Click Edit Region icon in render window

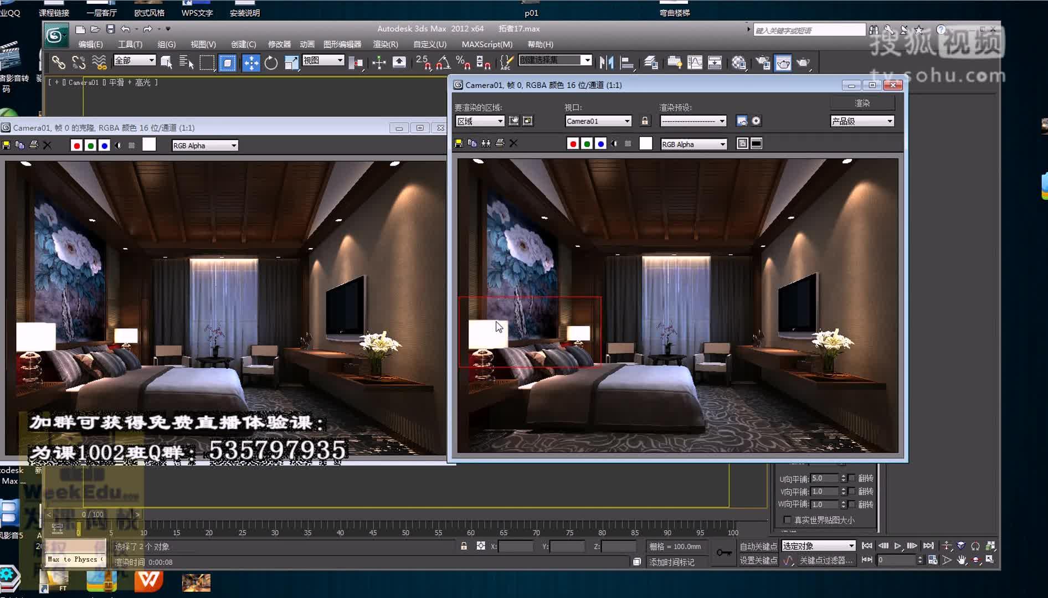[x=514, y=121]
